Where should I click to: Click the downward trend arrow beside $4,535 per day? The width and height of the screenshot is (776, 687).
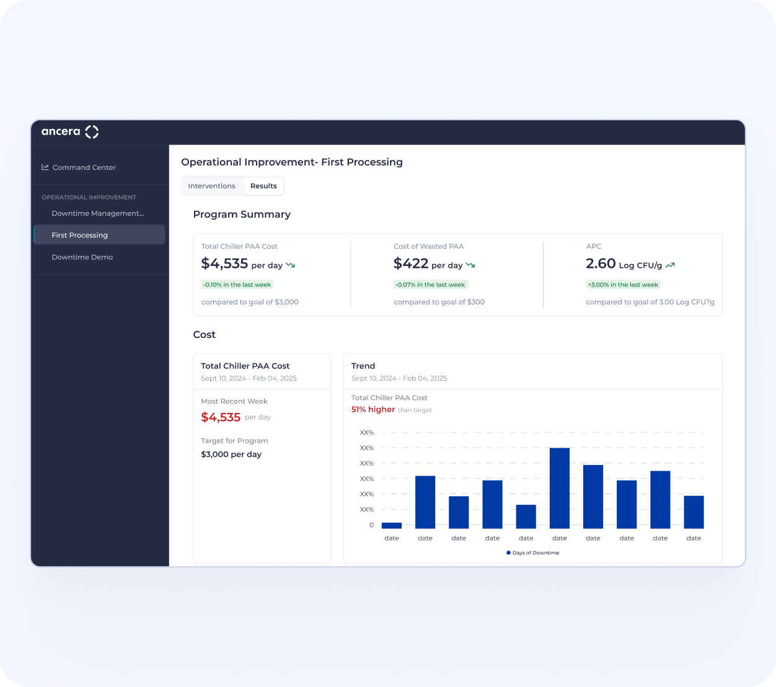[x=290, y=265]
